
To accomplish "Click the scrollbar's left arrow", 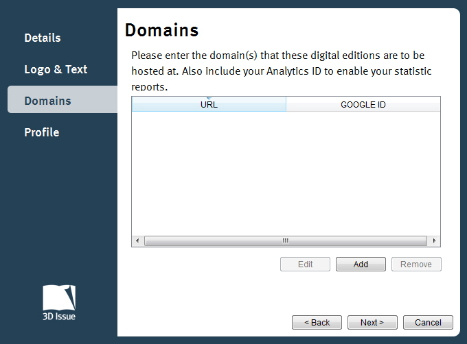I will (x=137, y=241).
